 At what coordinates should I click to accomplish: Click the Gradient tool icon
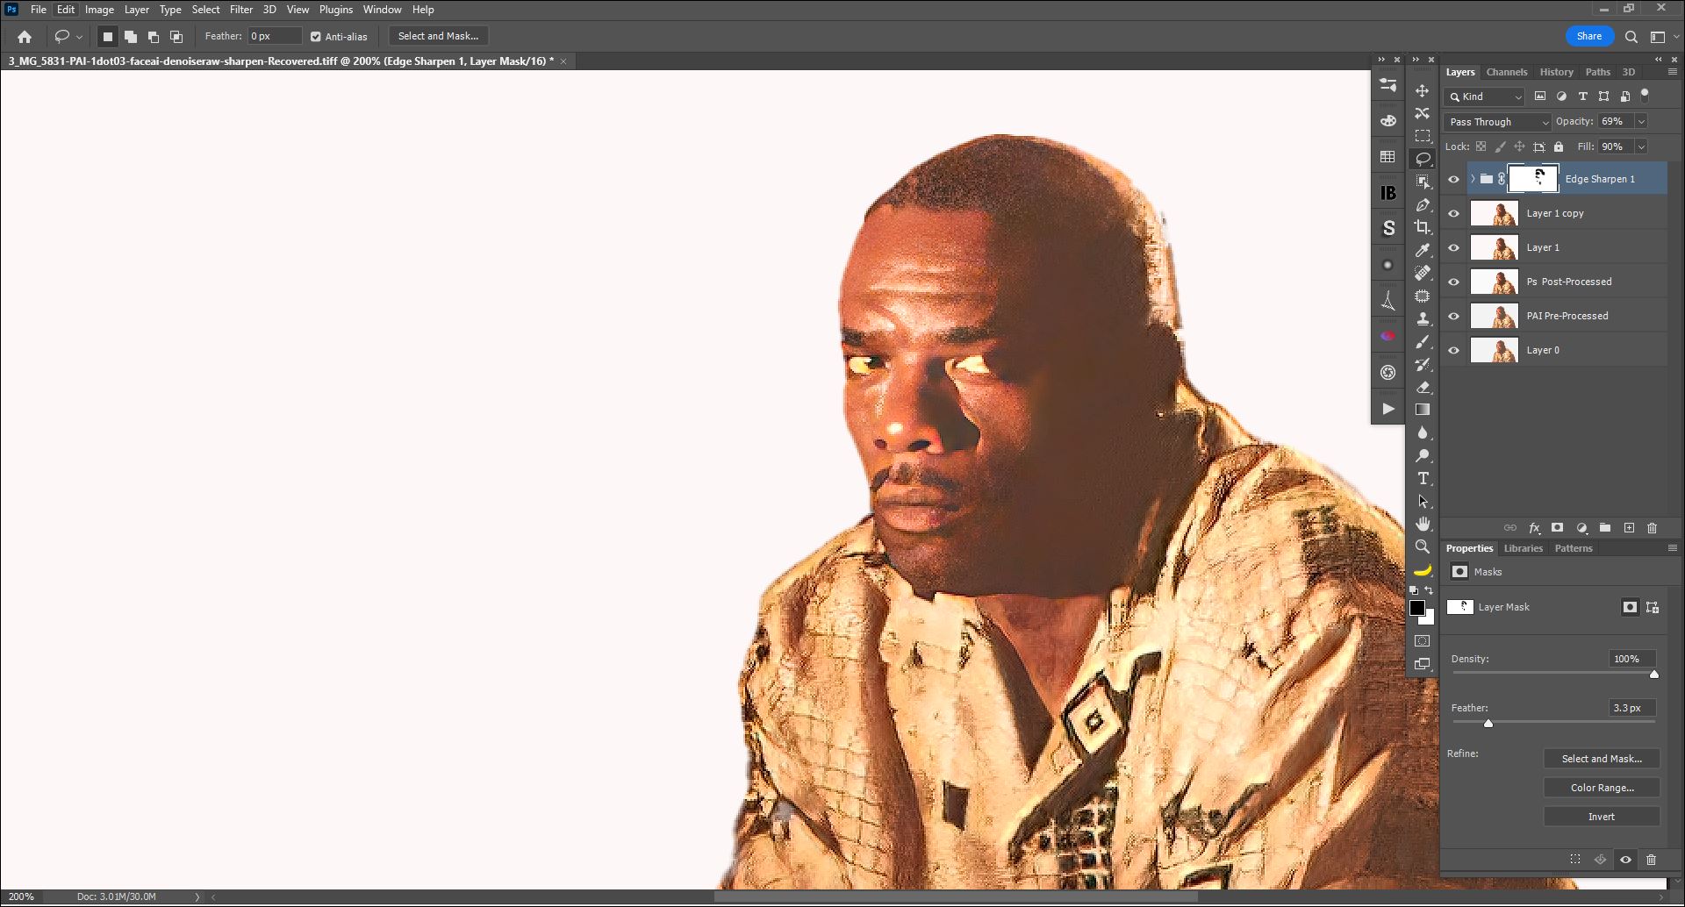pyautogui.click(x=1422, y=410)
